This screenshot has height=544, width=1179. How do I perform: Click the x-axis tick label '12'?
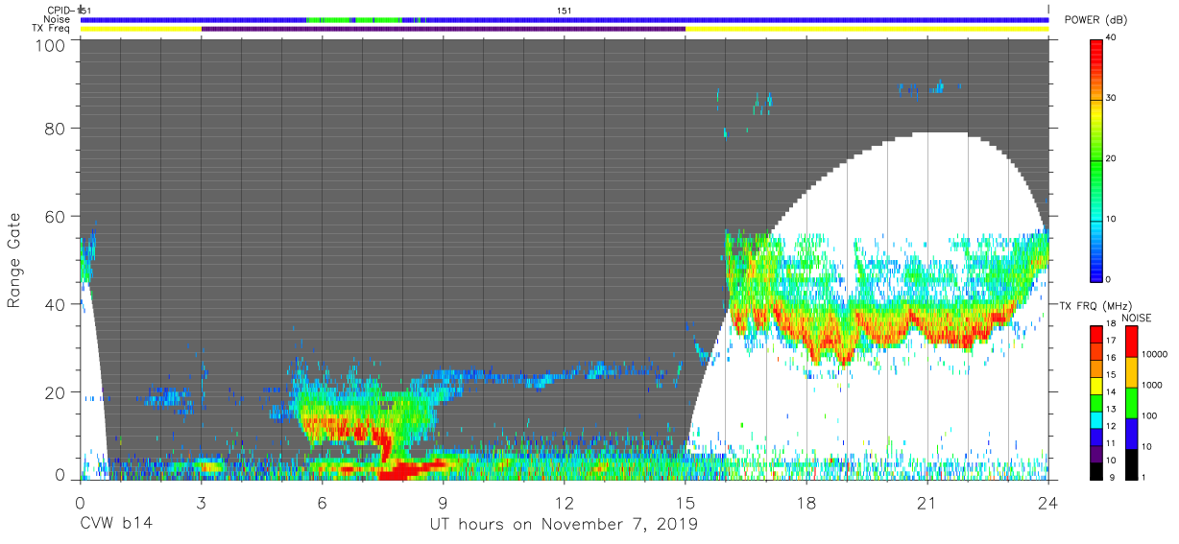click(x=564, y=503)
